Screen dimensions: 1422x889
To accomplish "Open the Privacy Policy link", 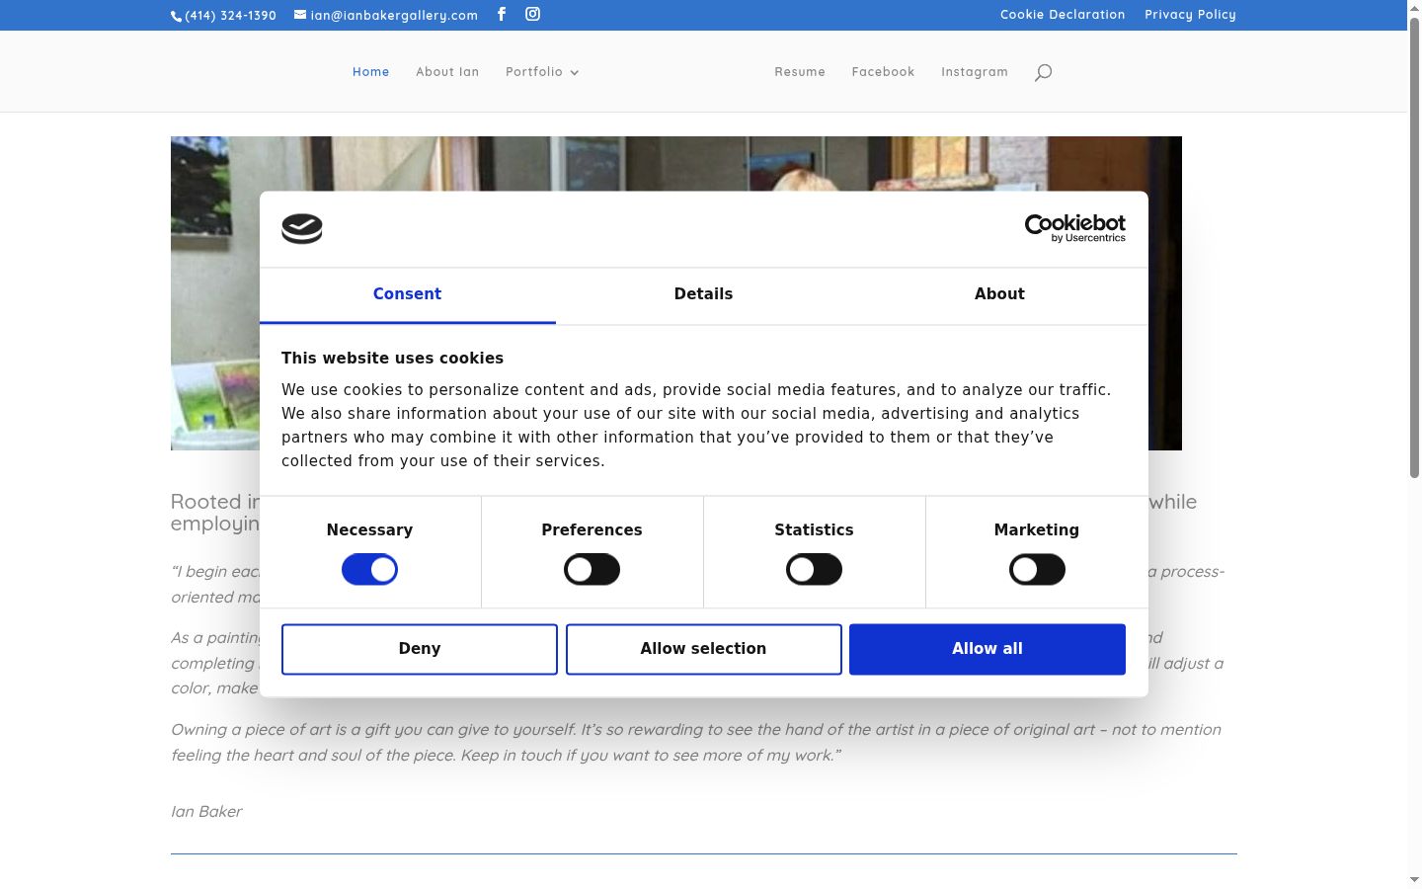I will point(1190,15).
